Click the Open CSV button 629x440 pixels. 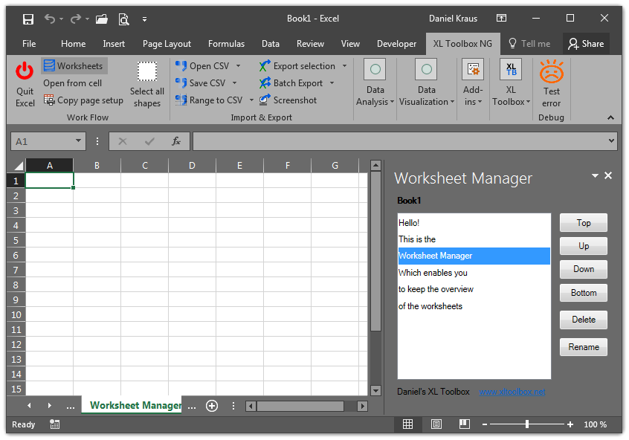click(x=202, y=66)
